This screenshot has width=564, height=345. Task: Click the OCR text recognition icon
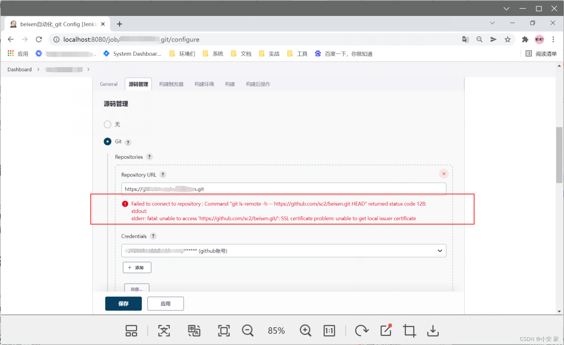164,331
